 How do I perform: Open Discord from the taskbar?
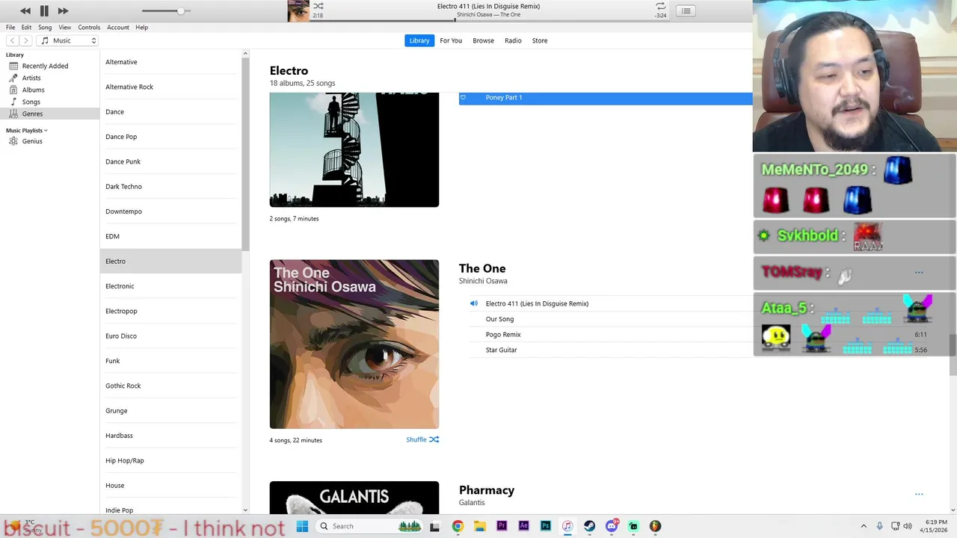(612, 526)
